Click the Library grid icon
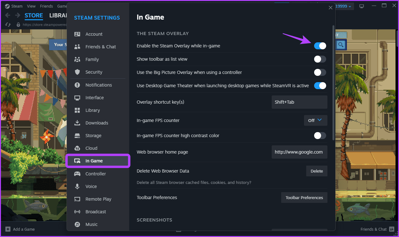Screen dimensions: 399x237 coord(77,110)
